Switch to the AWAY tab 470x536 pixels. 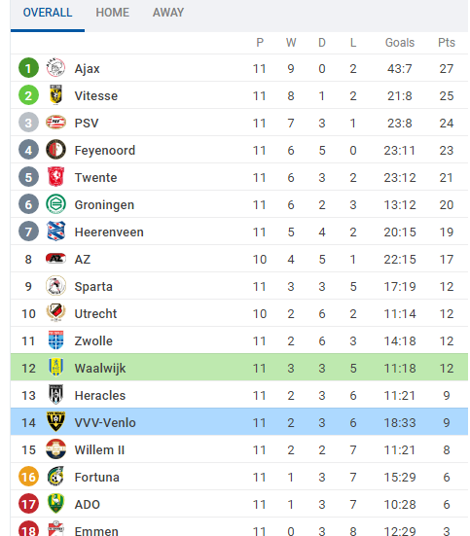click(x=168, y=13)
